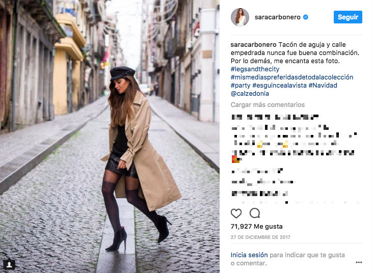Open the comment speech bubble icon
373x273 pixels.
[255, 213]
